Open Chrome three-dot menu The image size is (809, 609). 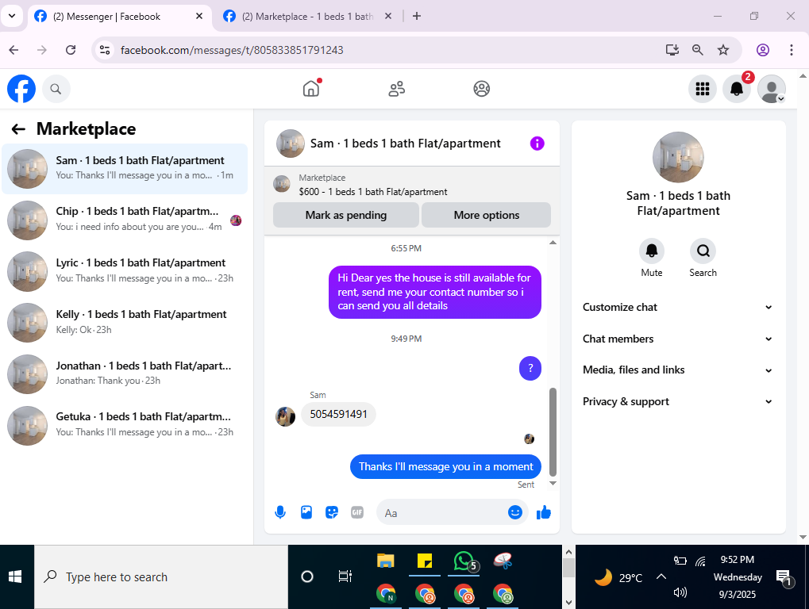tap(792, 50)
